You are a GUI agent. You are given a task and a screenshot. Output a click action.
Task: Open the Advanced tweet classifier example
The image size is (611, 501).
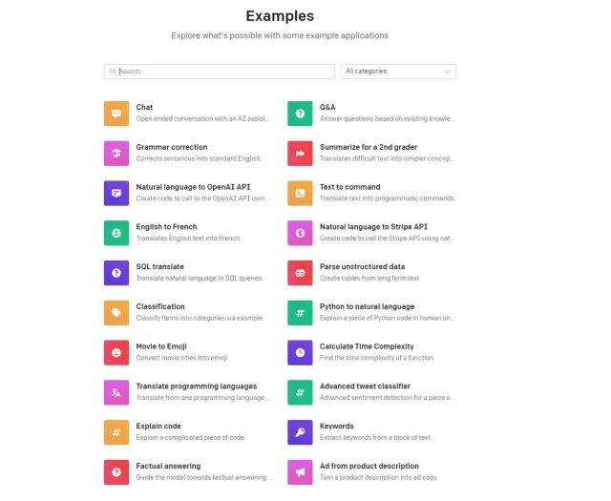(x=365, y=386)
